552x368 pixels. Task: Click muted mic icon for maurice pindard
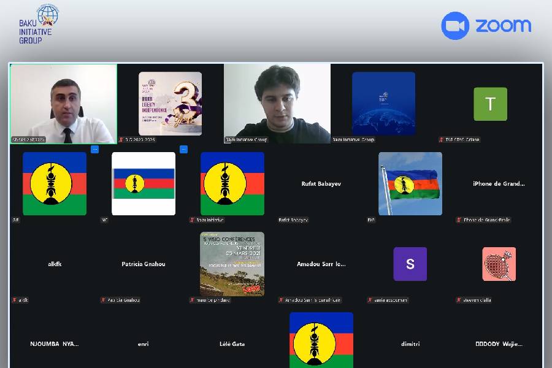(192, 300)
